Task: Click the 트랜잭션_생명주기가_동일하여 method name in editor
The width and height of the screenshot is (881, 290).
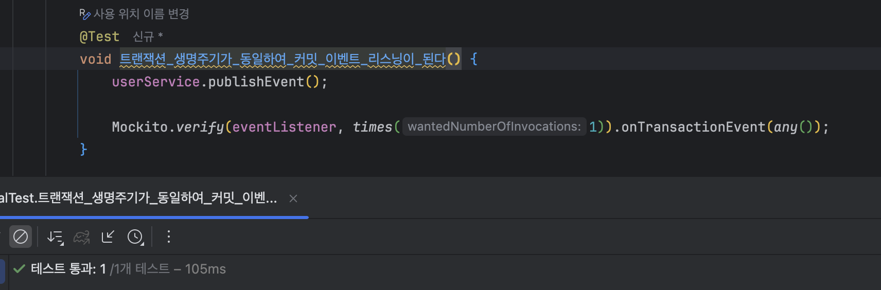Action: (x=283, y=59)
